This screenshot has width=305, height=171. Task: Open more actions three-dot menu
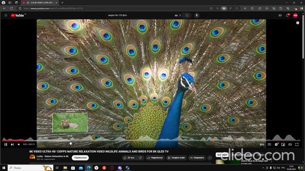[210, 158]
